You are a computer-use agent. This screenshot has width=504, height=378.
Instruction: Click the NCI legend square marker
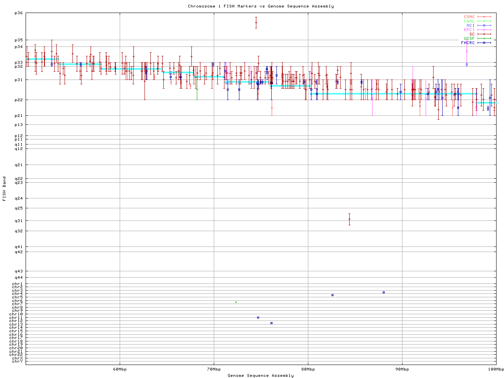click(x=484, y=26)
